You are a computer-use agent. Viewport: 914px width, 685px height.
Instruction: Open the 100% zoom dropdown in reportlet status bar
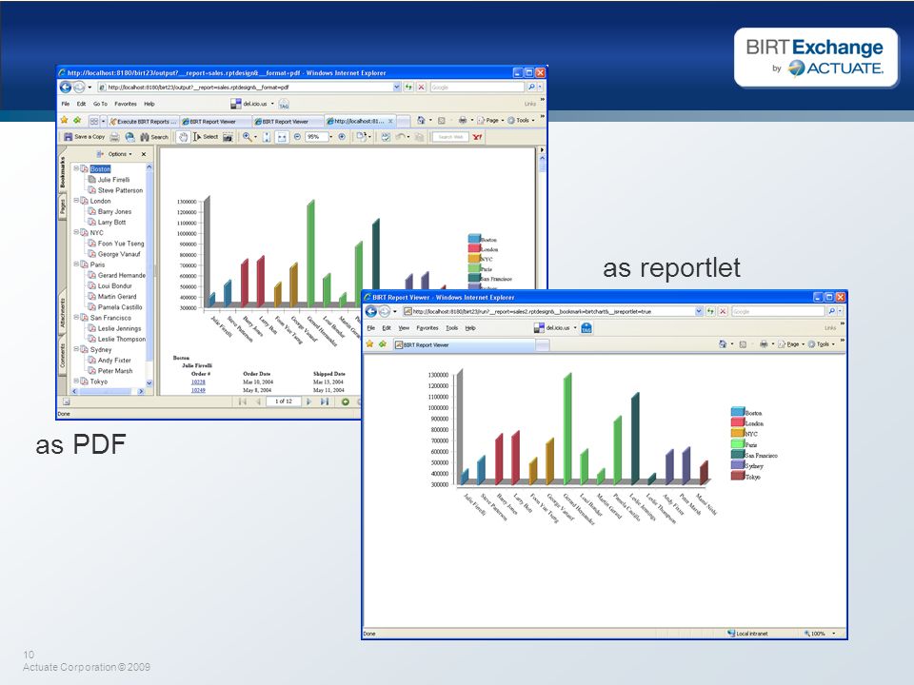pos(834,634)
